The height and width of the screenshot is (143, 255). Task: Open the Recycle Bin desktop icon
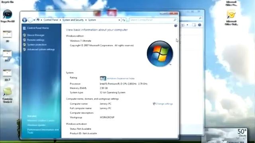(7, 2)
